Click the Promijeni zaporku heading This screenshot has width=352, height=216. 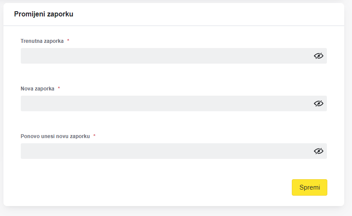click(x=44, y=14)
